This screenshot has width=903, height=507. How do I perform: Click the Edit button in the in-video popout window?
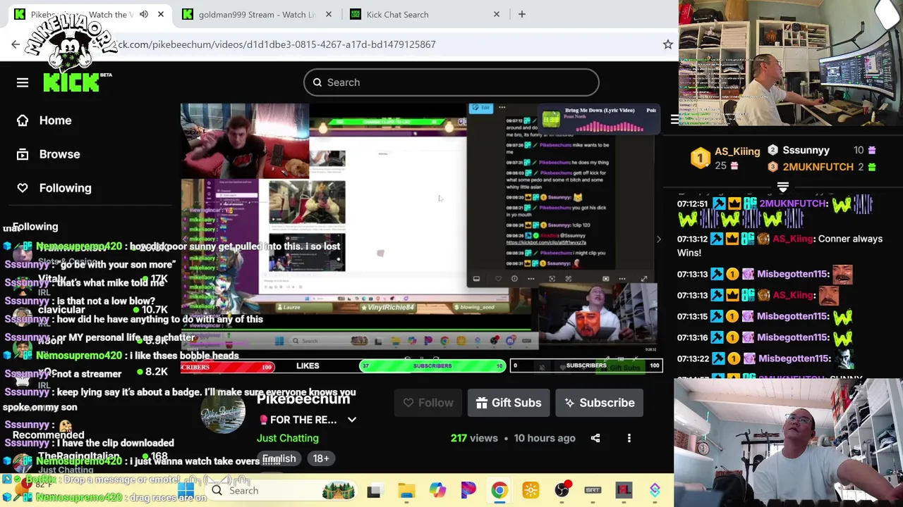[481, 108]
